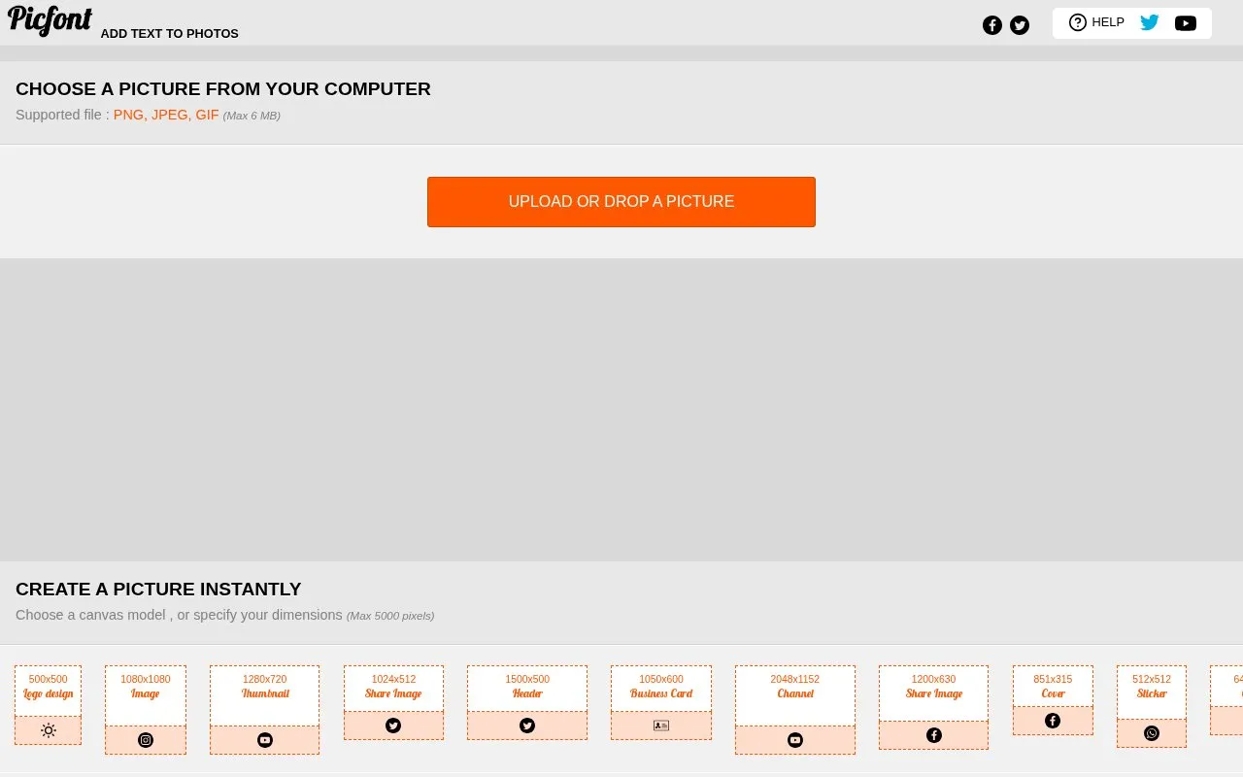Click the Max 6 MB note
1243x777 pixels.
(x=252, y=116)
